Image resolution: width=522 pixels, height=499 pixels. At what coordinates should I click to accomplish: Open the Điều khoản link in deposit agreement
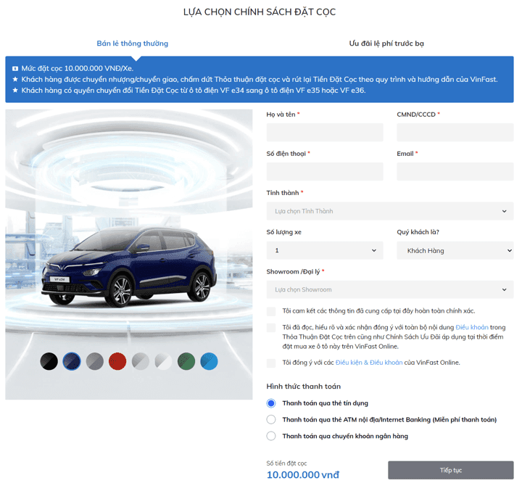[x=472, y=327]
